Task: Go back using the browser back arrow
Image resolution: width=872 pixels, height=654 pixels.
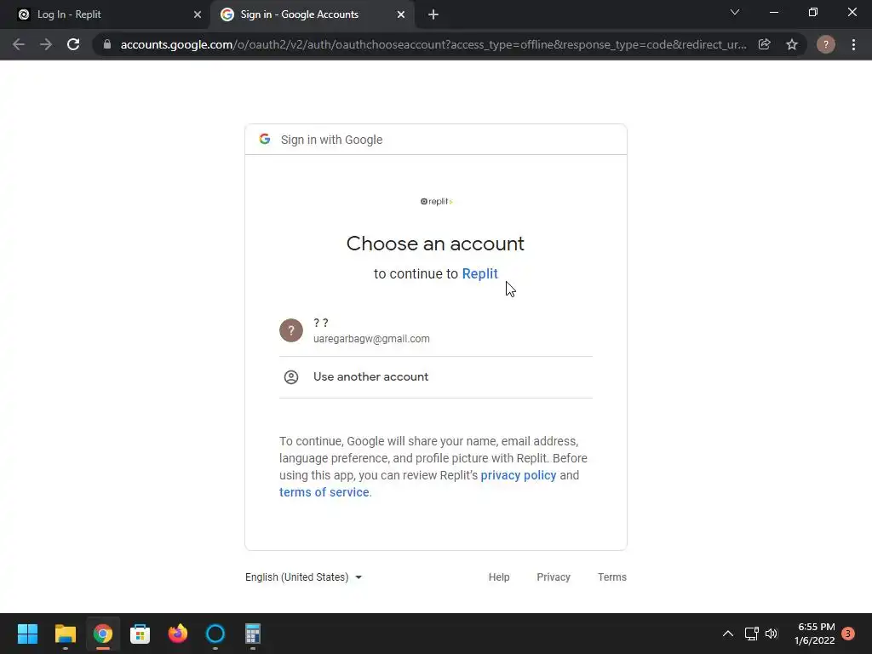Action: tap(19, 44)
